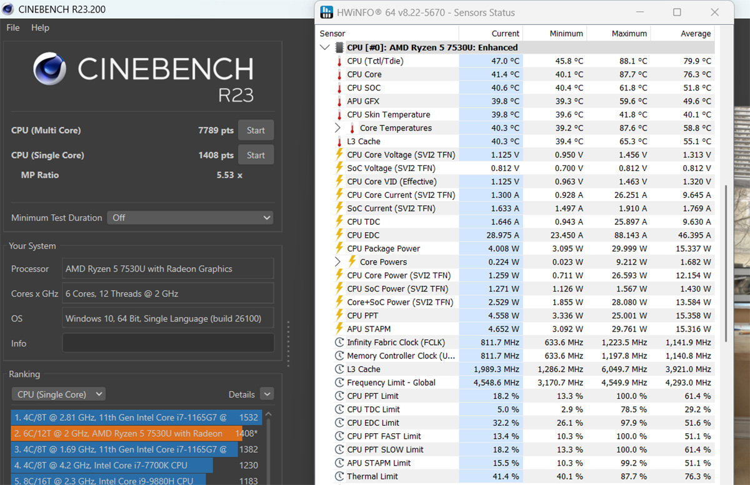Click the lightning icon beside CPU TDC
This screenshot has height=485, width=750.
tap(339, 222)
